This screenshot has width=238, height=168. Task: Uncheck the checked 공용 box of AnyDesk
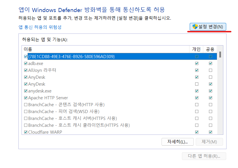pyautogui.click(x=210, y=84)
